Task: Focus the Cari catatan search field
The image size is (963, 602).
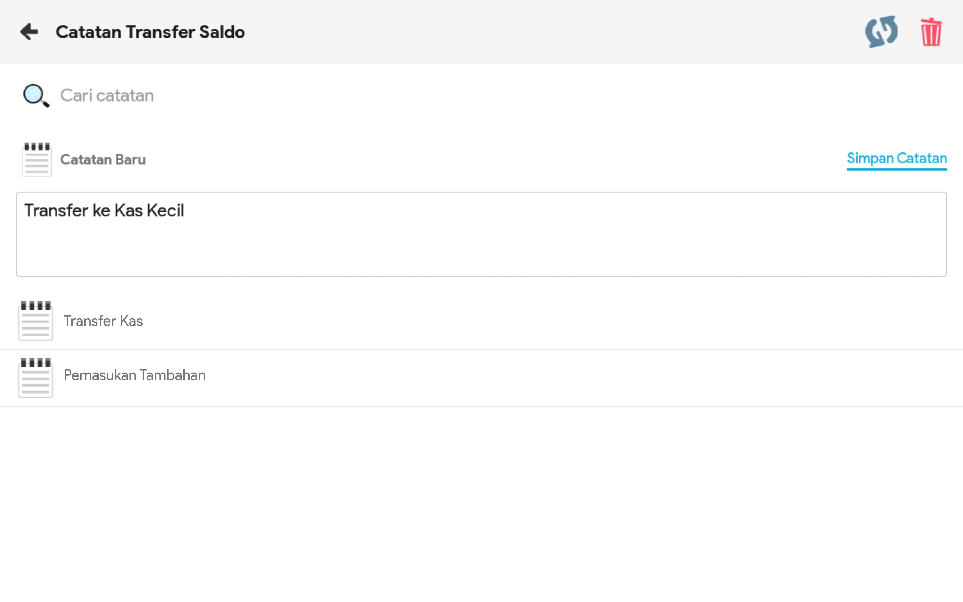Action: tap(318, 95)
